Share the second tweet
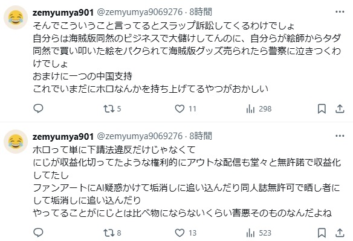 pyautogui.click(x=340, y=233)
